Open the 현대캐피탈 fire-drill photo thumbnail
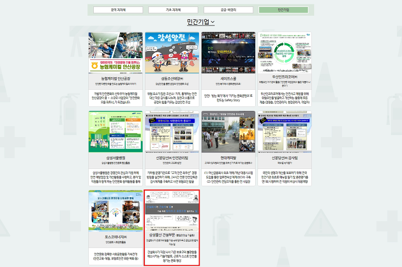This screenshot has width=402, height=267. point(228,132)
